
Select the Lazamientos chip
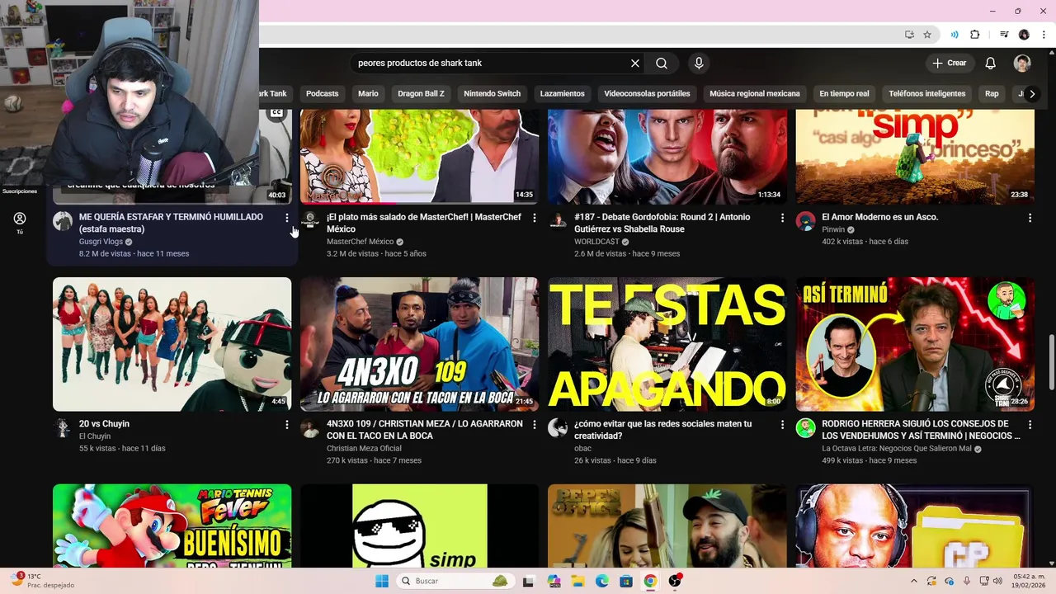click(562, 93)
